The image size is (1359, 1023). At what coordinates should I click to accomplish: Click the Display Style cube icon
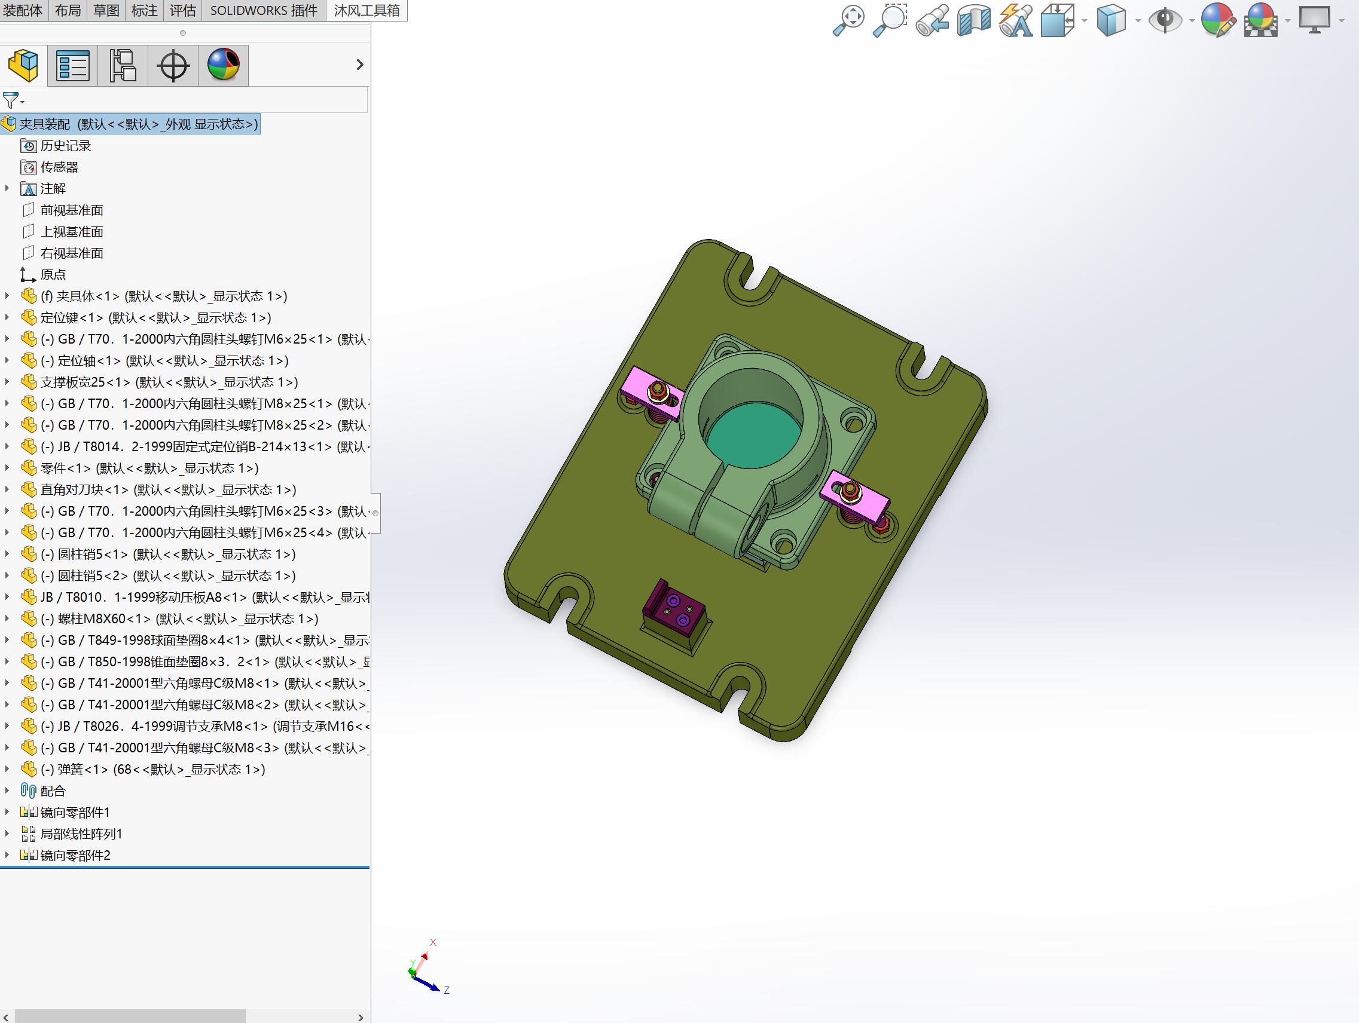click(1111, 20)
